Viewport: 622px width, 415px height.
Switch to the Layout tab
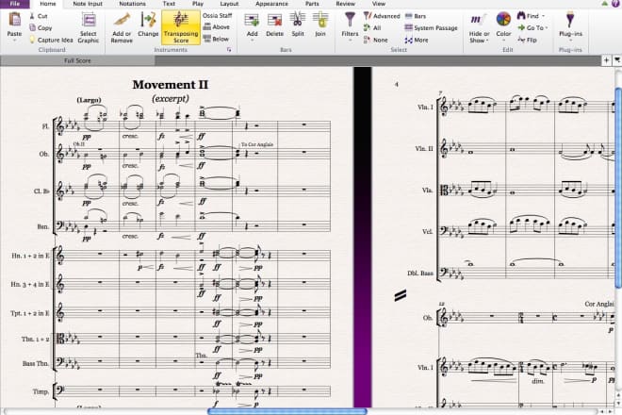click(229, 4)
